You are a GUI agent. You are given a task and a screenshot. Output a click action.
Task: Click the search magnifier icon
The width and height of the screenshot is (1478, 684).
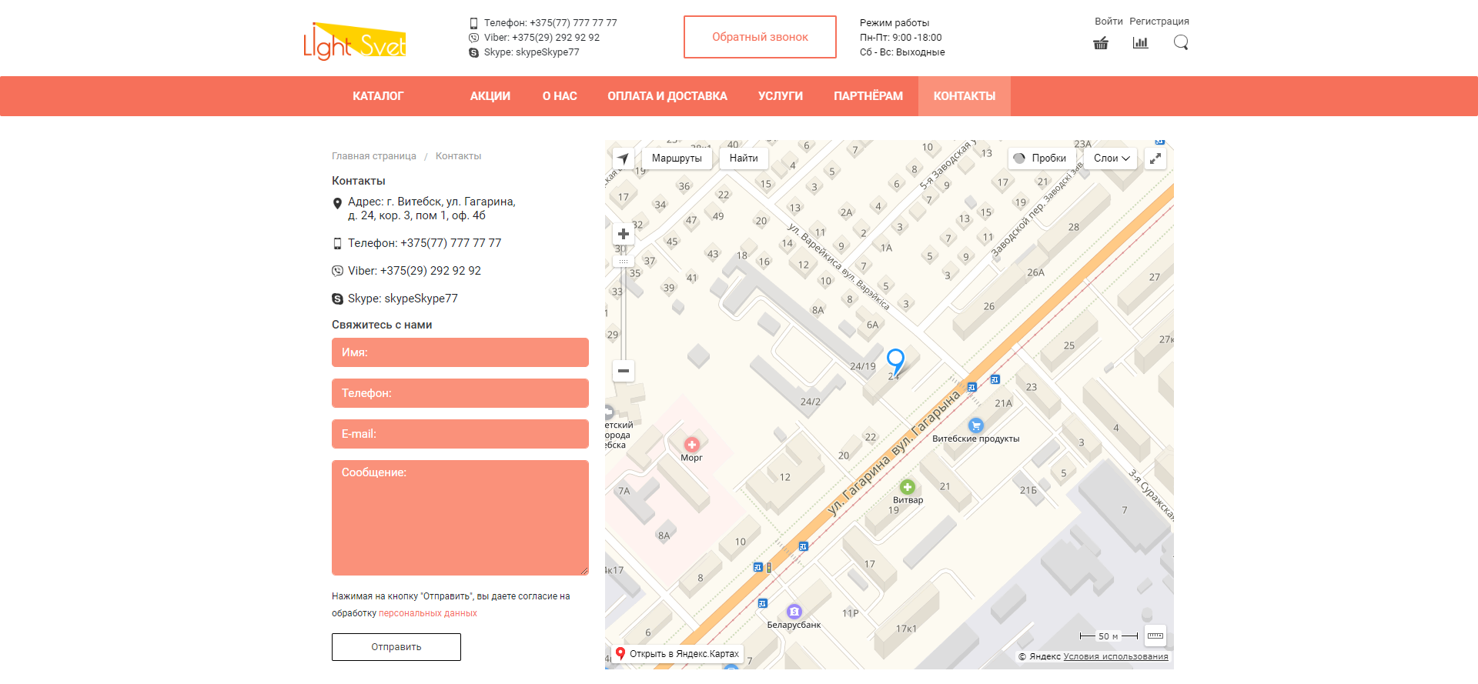pos(1181,43)
